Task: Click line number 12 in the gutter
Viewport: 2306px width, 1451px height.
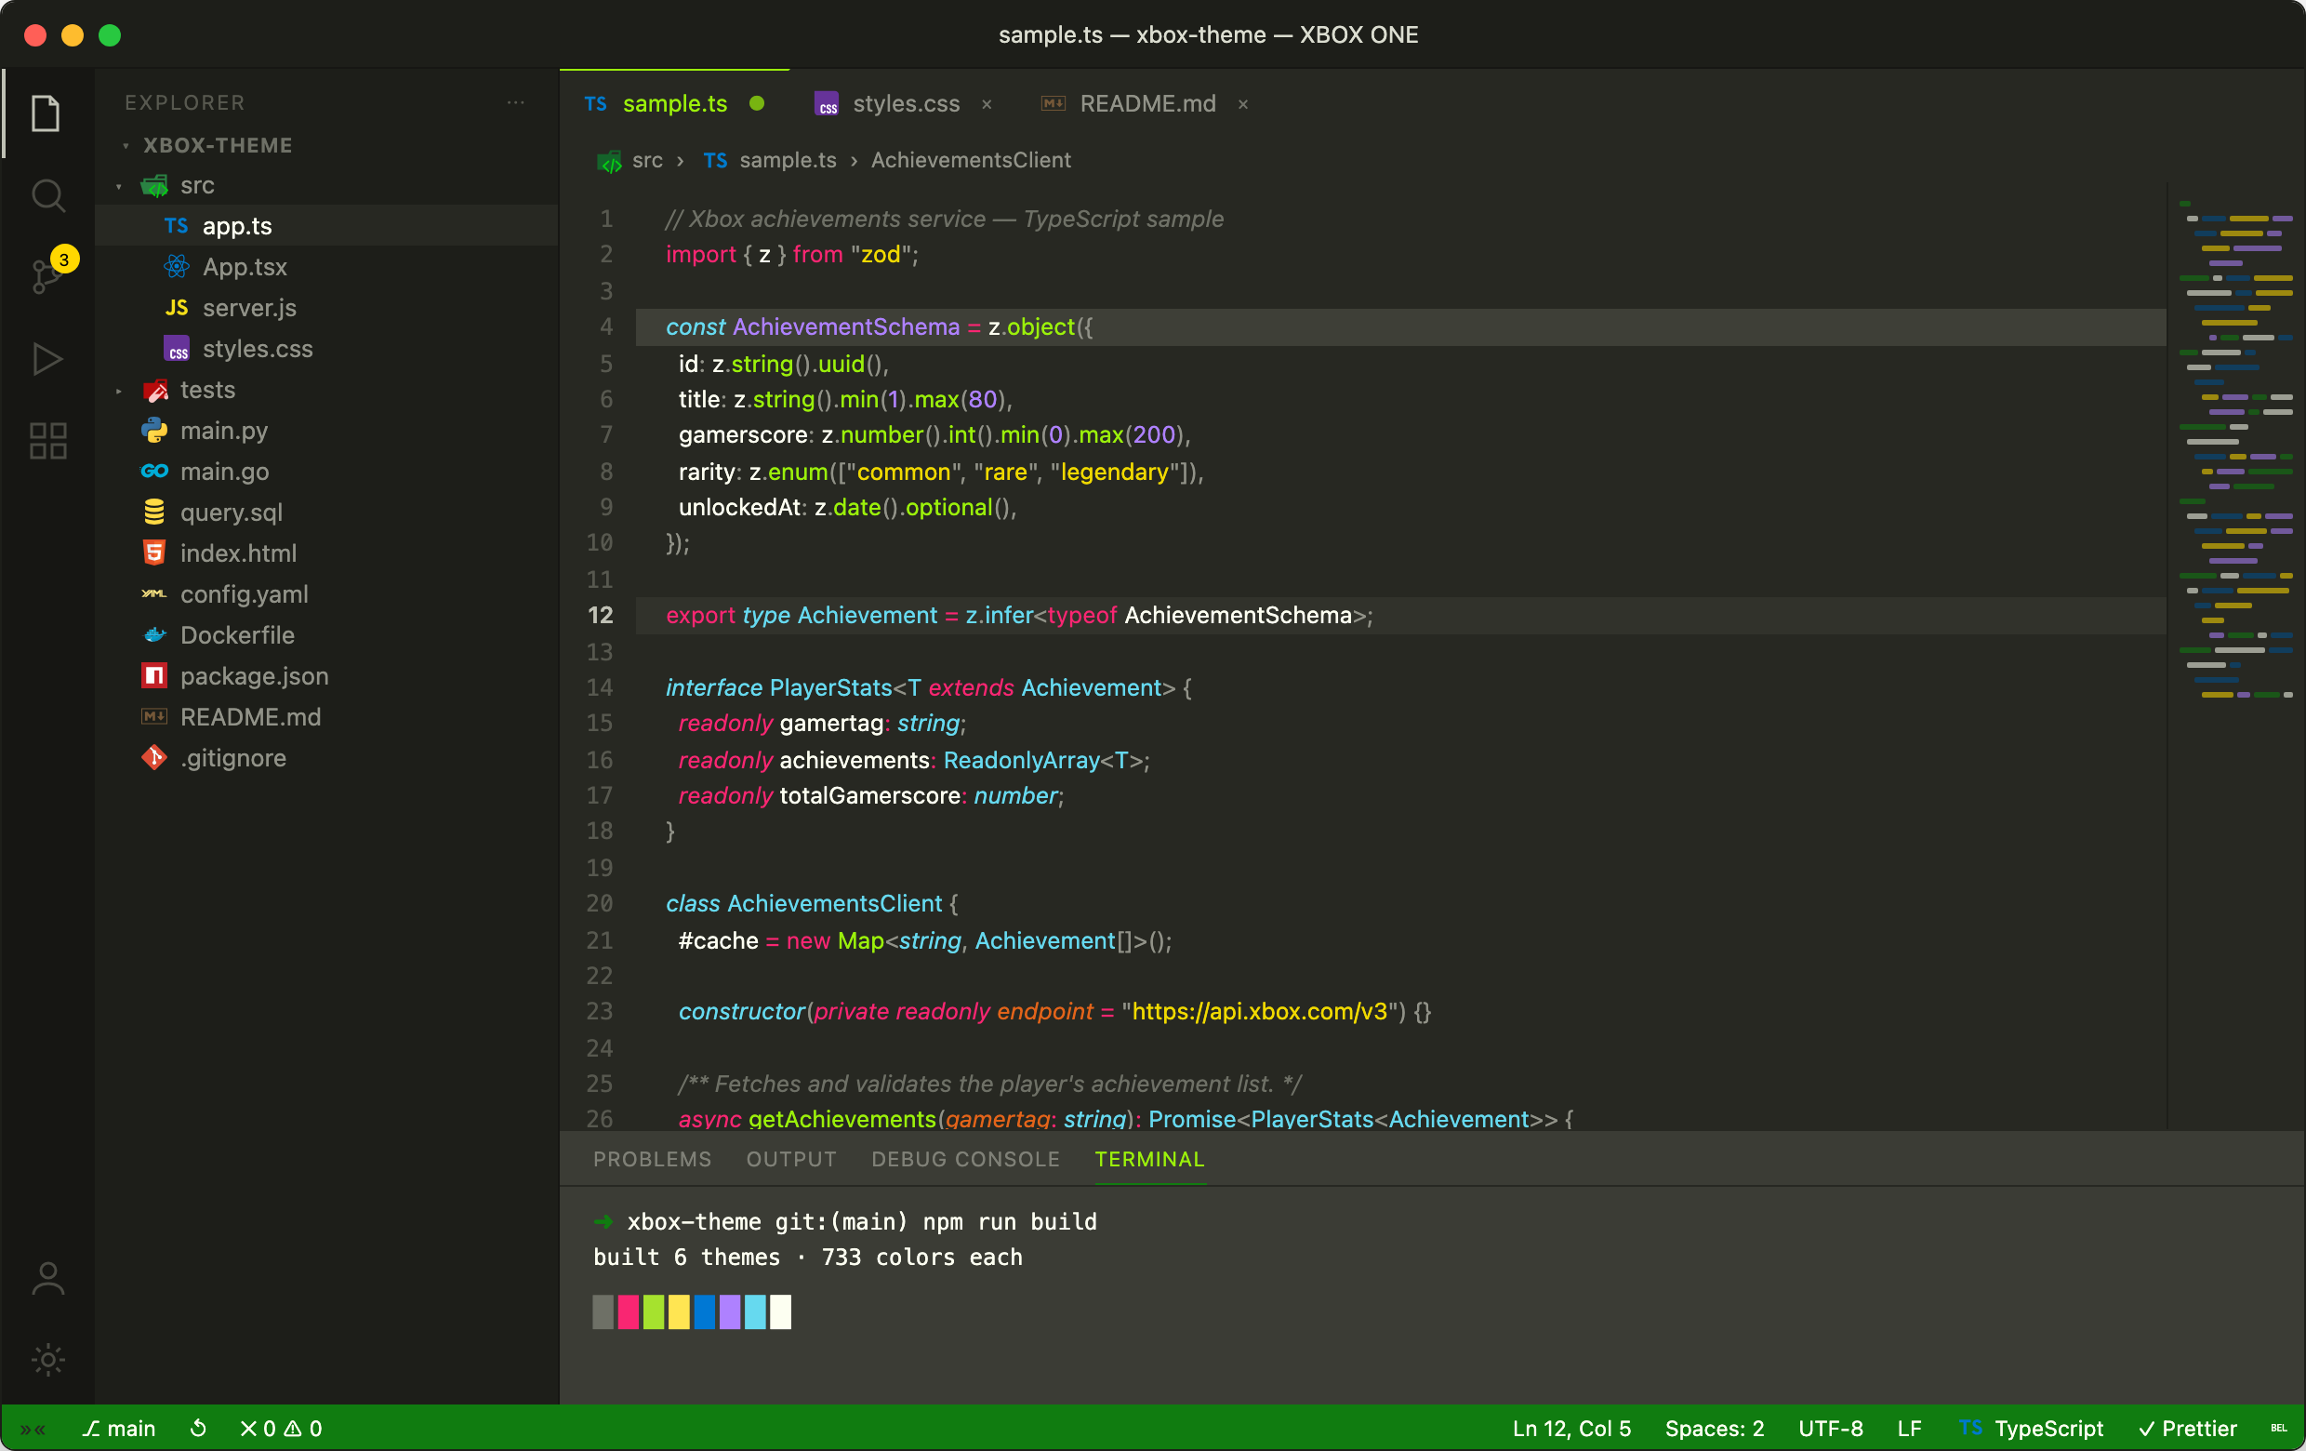Action: point(600,615)
